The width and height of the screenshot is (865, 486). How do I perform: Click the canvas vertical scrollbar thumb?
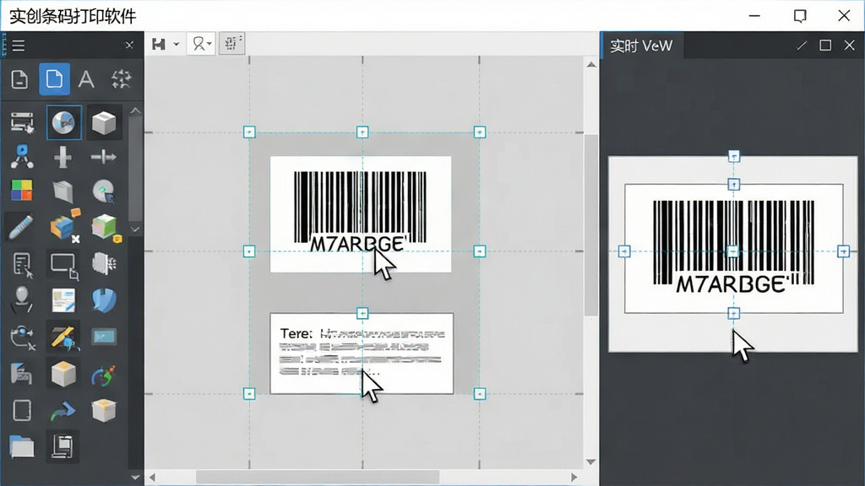point(591,224)
